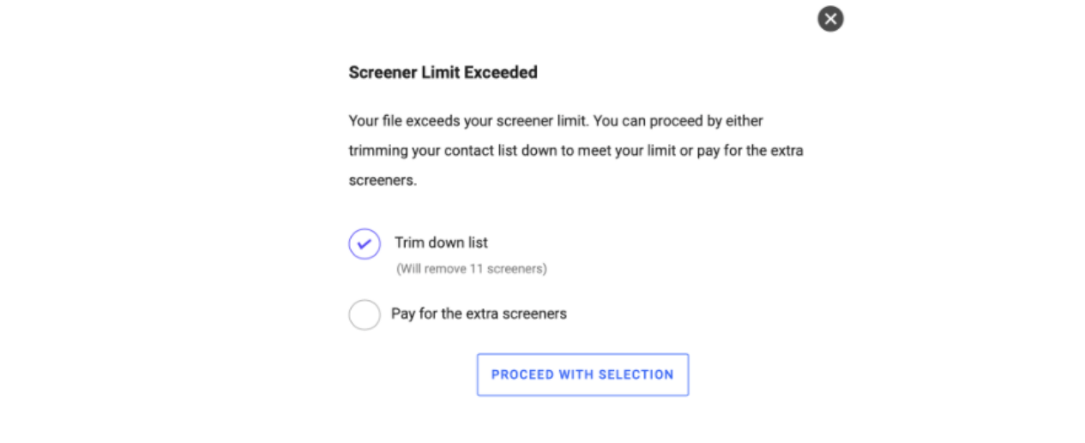This screenshot has height=443, width=1085.
Task: Switch selection to paying for extra screeners
Action: (365, 314)
